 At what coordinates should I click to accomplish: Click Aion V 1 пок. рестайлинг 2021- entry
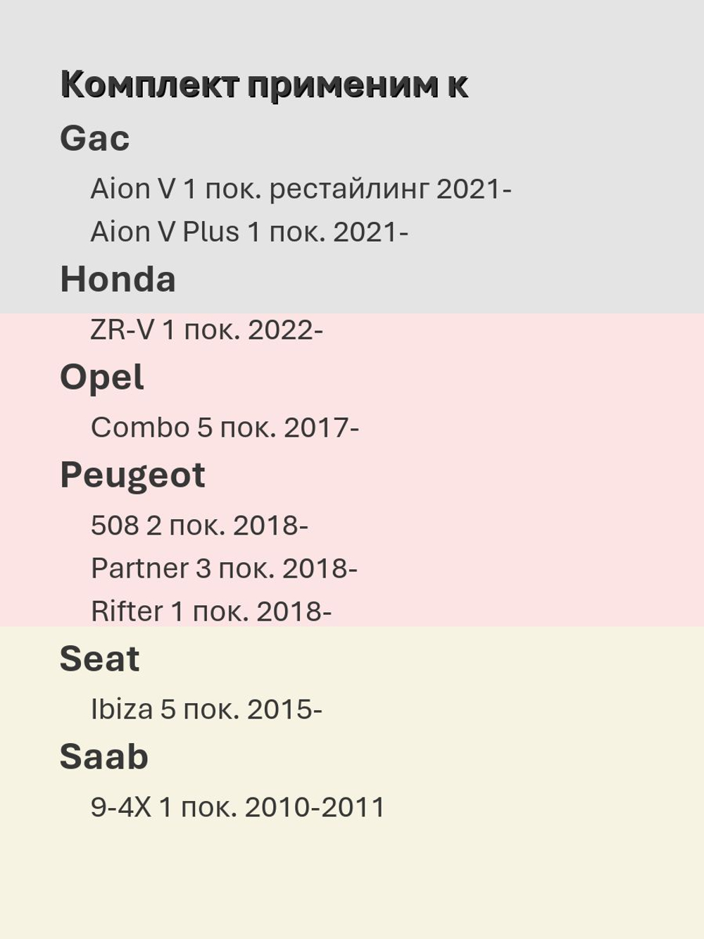coord(301,189)
